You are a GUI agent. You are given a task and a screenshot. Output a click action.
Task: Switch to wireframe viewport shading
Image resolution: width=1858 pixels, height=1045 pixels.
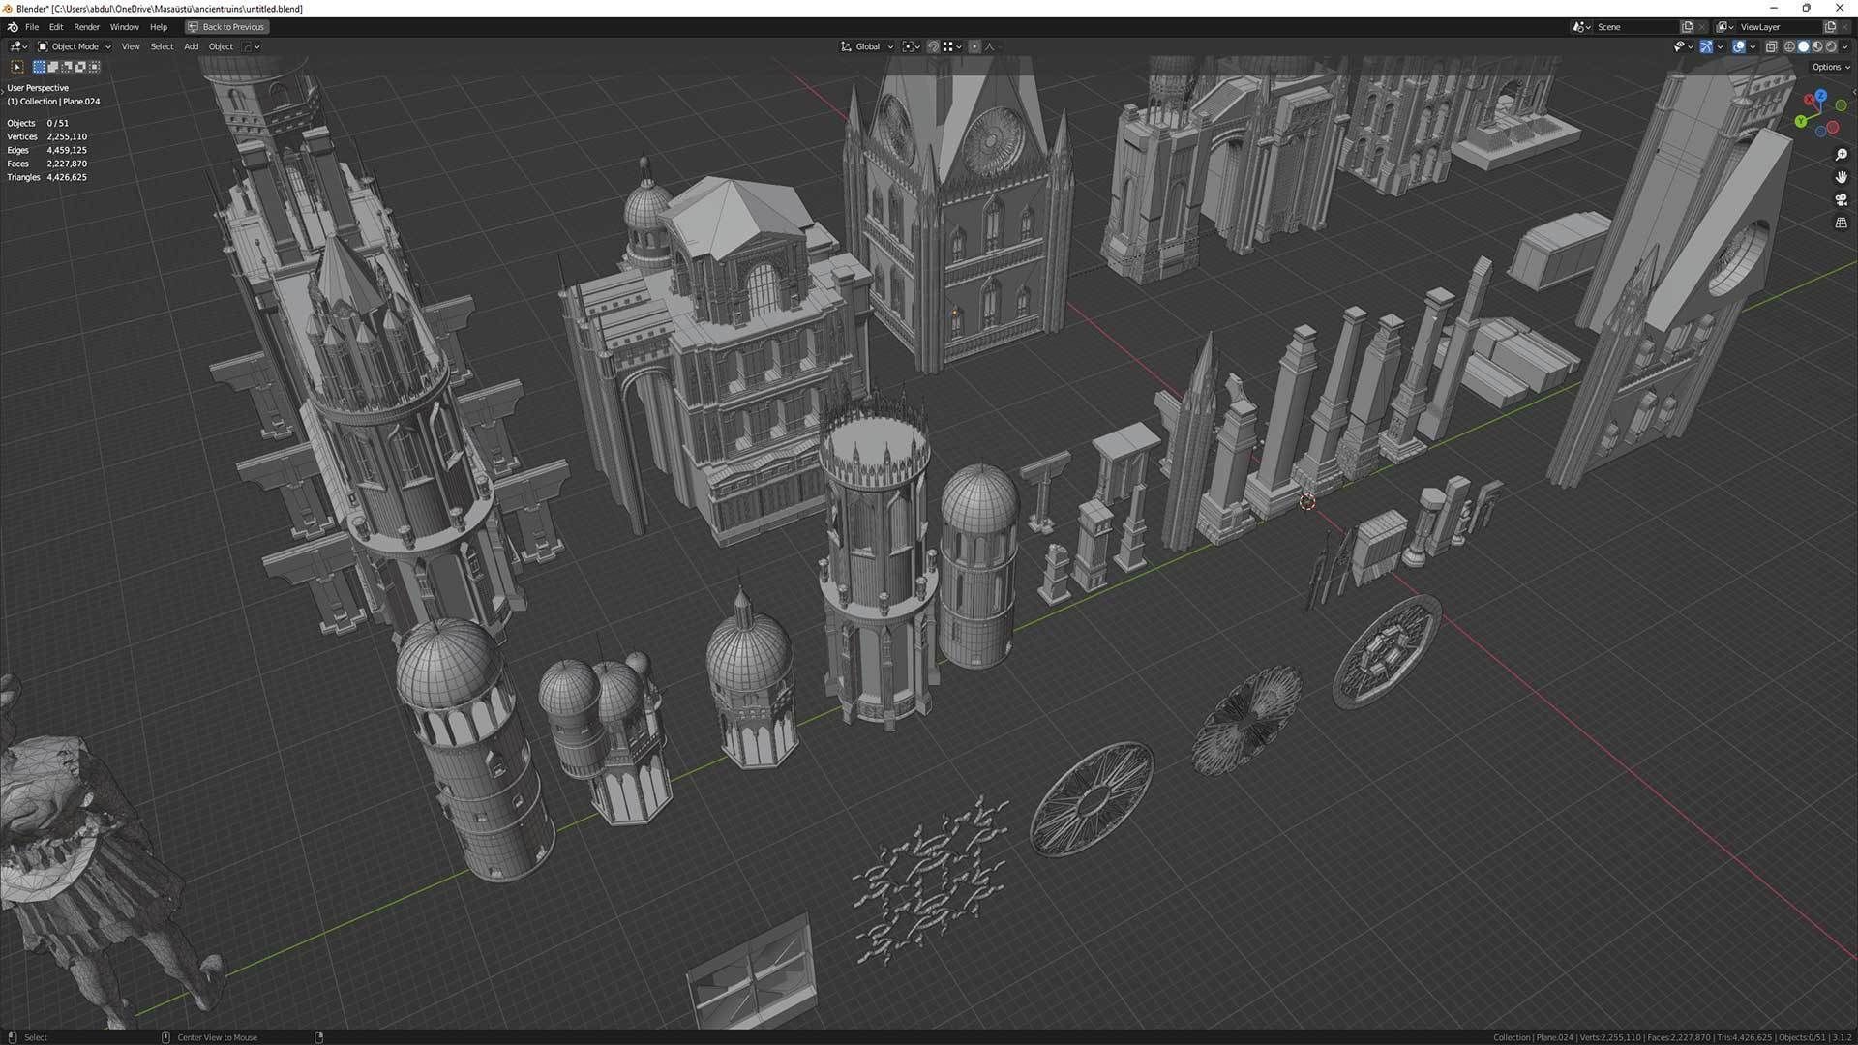(1789, 46)
